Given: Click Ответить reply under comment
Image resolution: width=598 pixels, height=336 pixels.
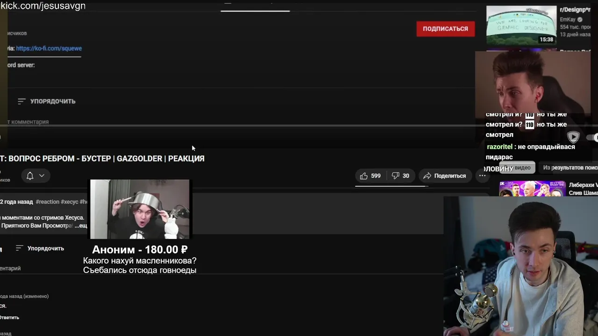Looking at the screenshot, I should coord(9,318).
